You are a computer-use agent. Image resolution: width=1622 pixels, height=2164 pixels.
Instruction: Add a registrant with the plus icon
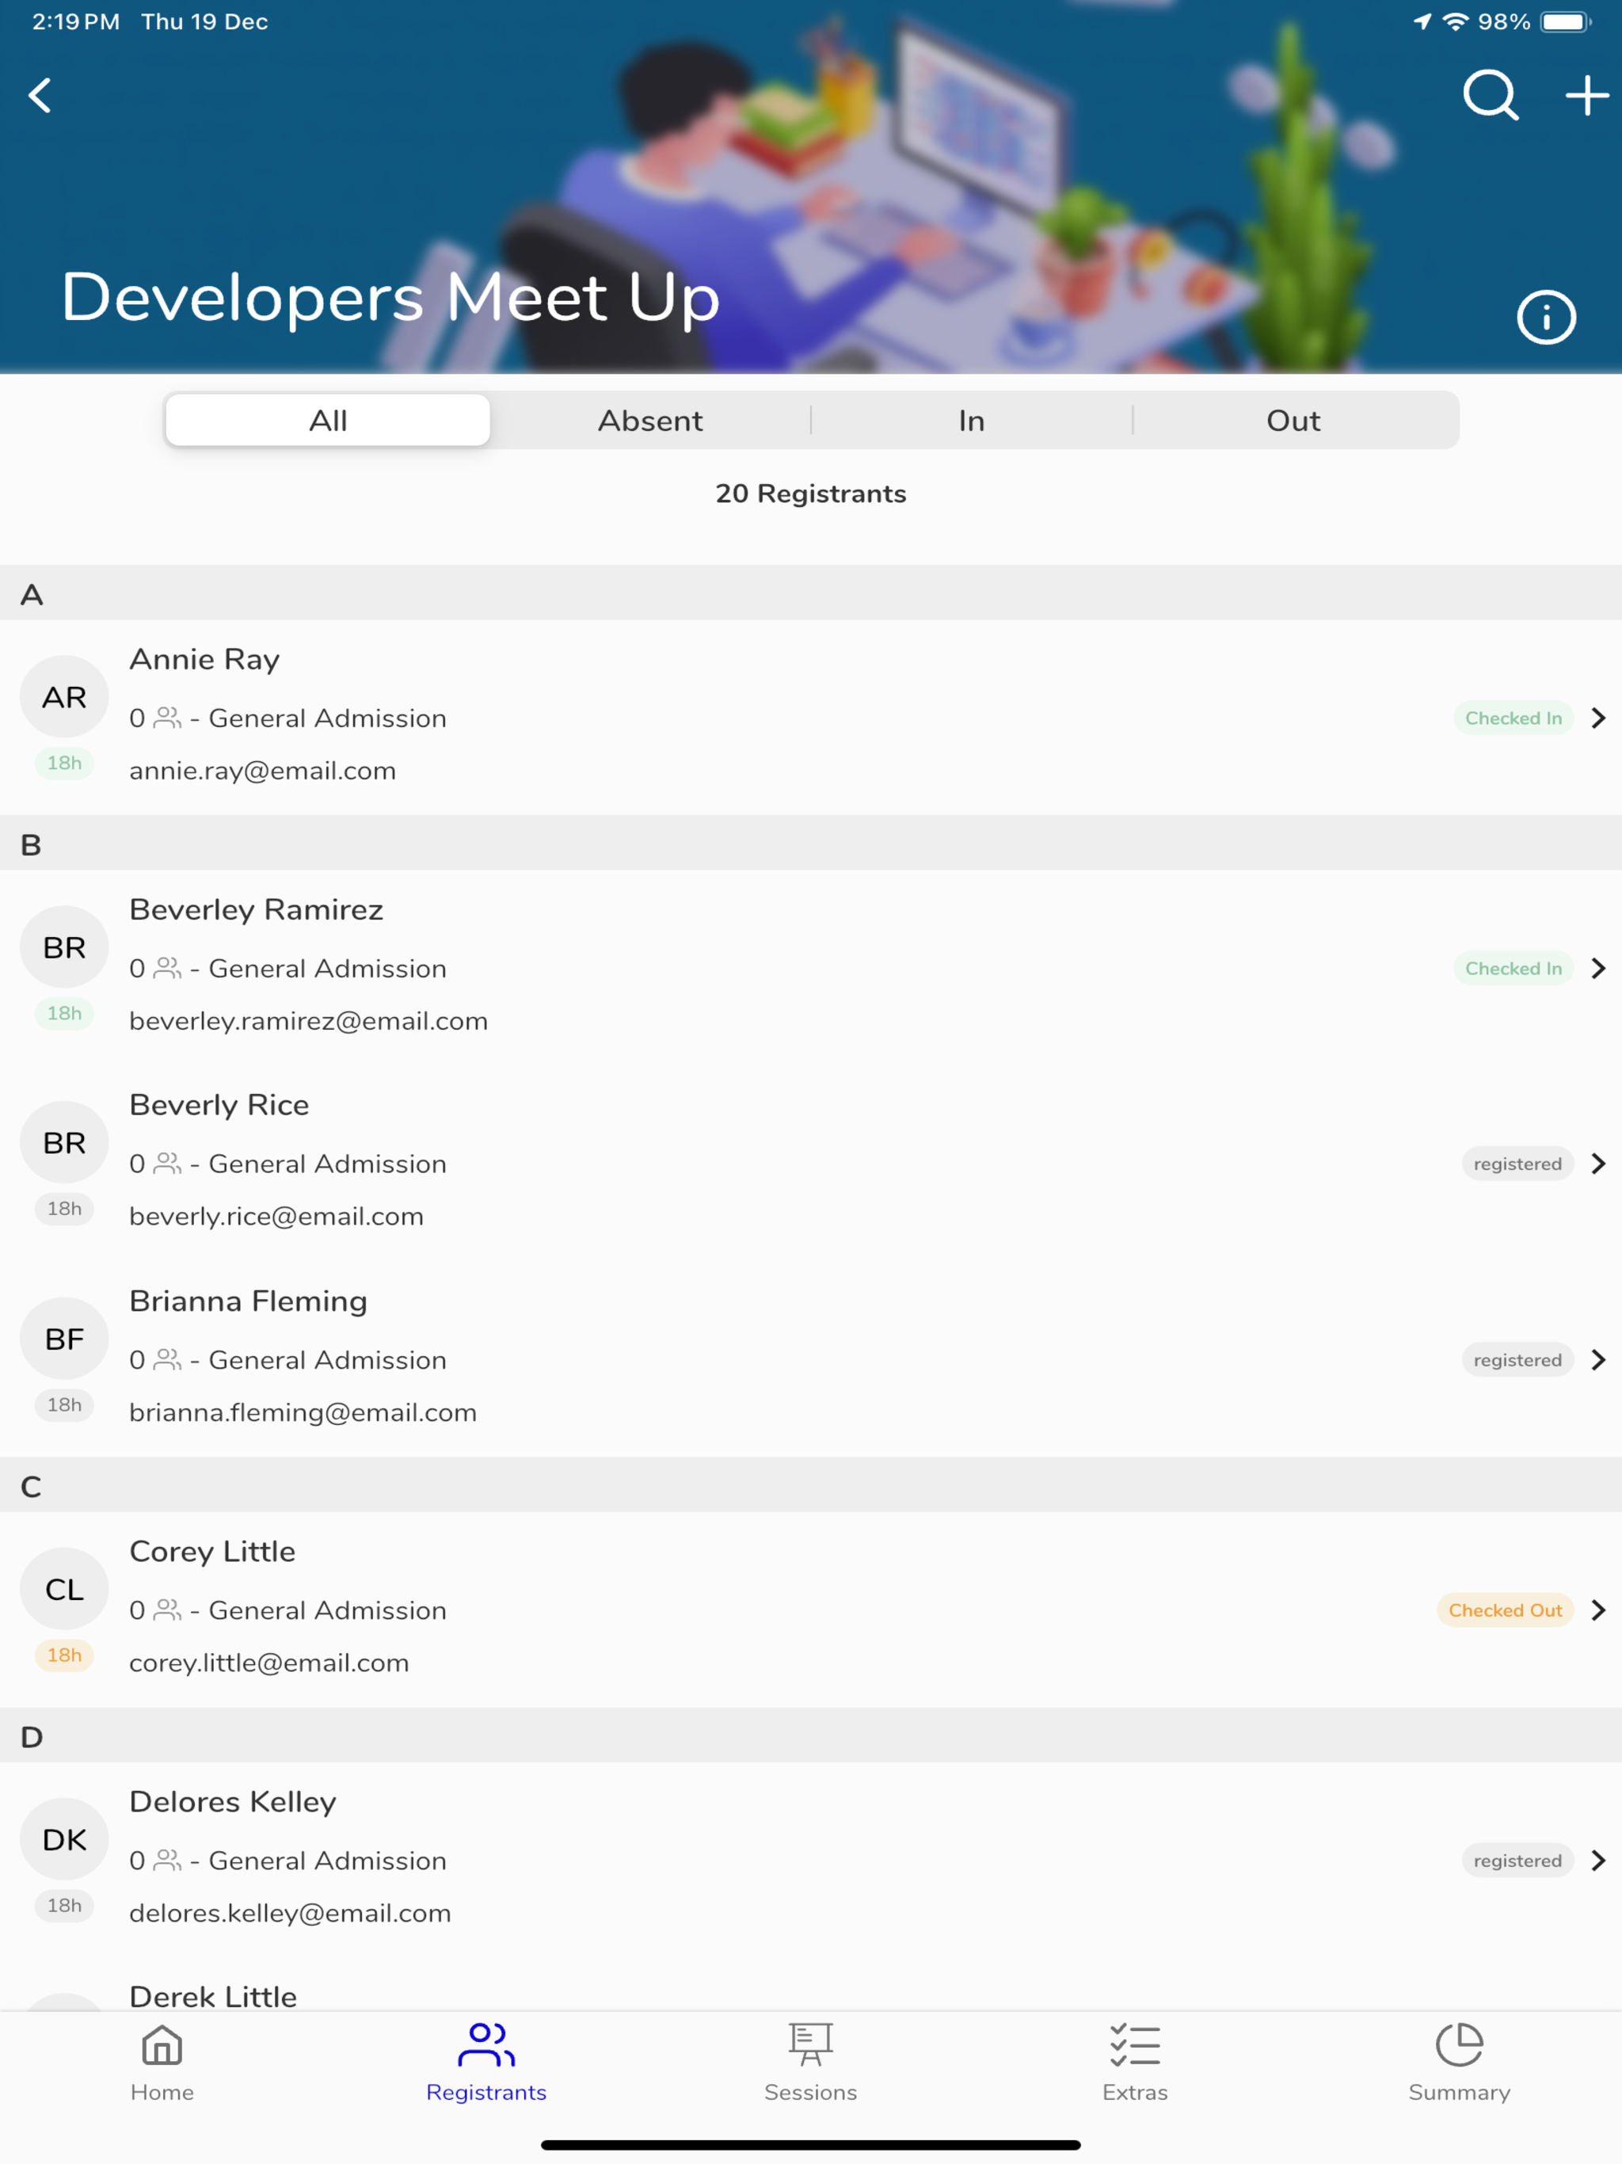click(x=1587, y=95)
